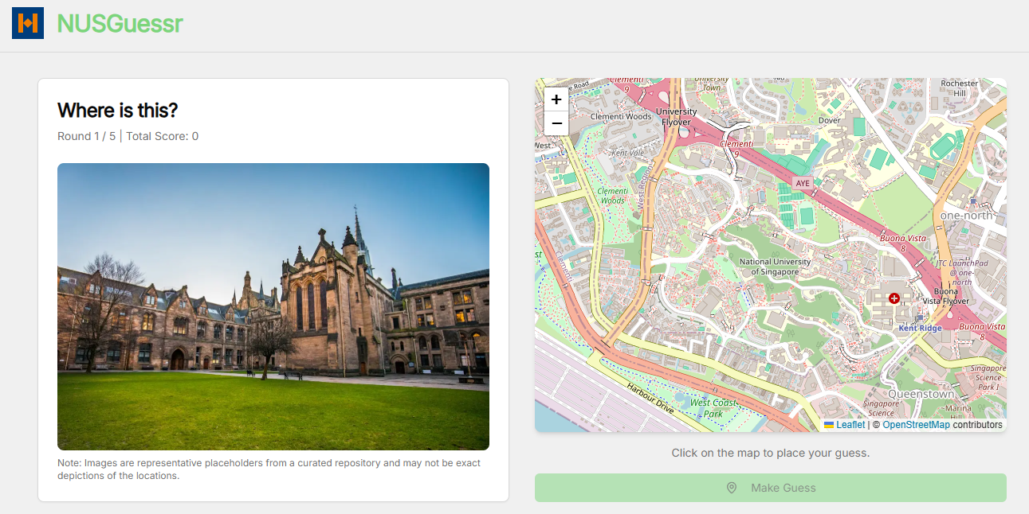Open the Leaflet attribution link
1029x514 pixels.
850,425
